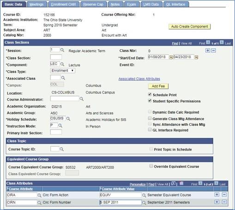Open the Holiday Schedule lookup magnifier
Image resolution: width=235 pixels, height=210 pixels.
click(x=68, y=119)
